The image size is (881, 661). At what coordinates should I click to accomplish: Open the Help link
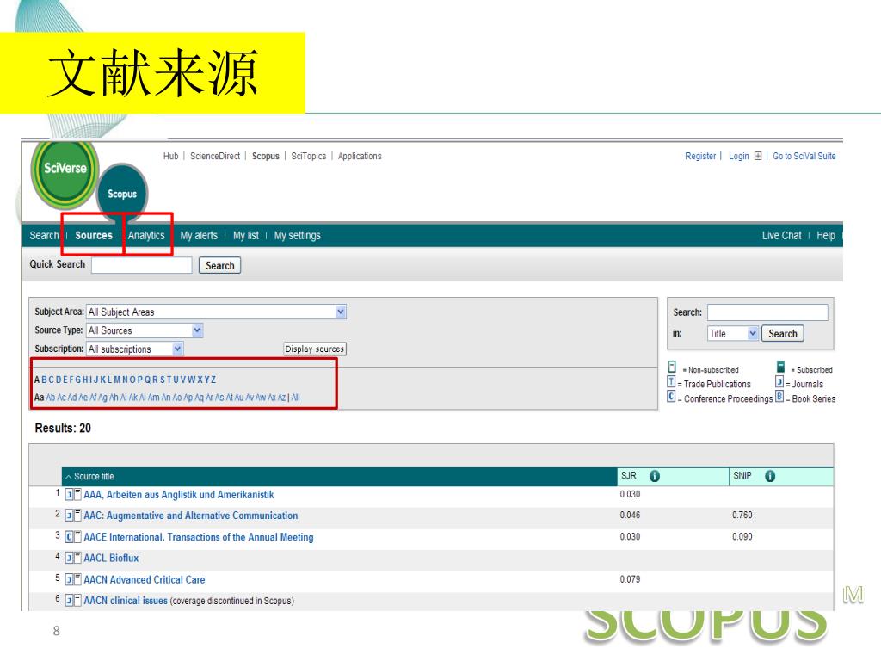826,236
